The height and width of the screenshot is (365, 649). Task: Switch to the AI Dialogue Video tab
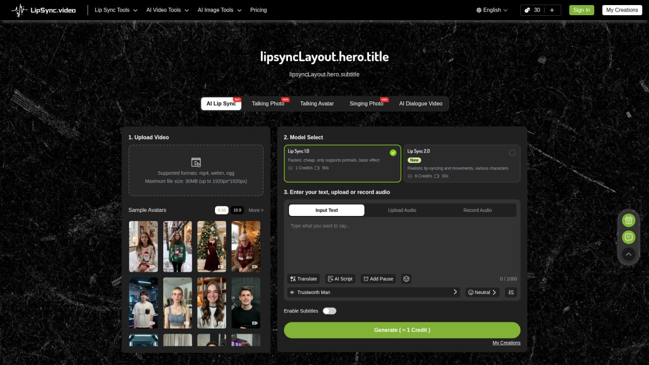421,103
